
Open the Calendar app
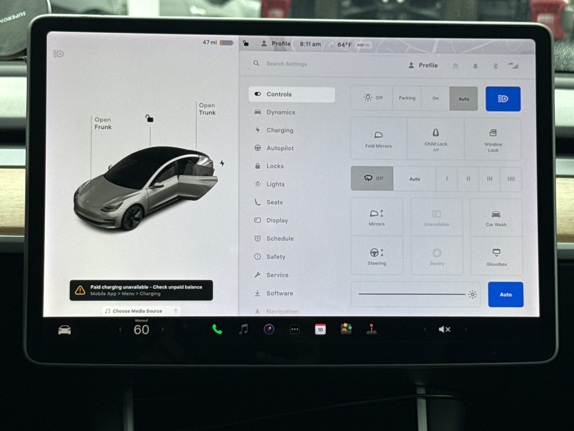click(x=320, y=329)
